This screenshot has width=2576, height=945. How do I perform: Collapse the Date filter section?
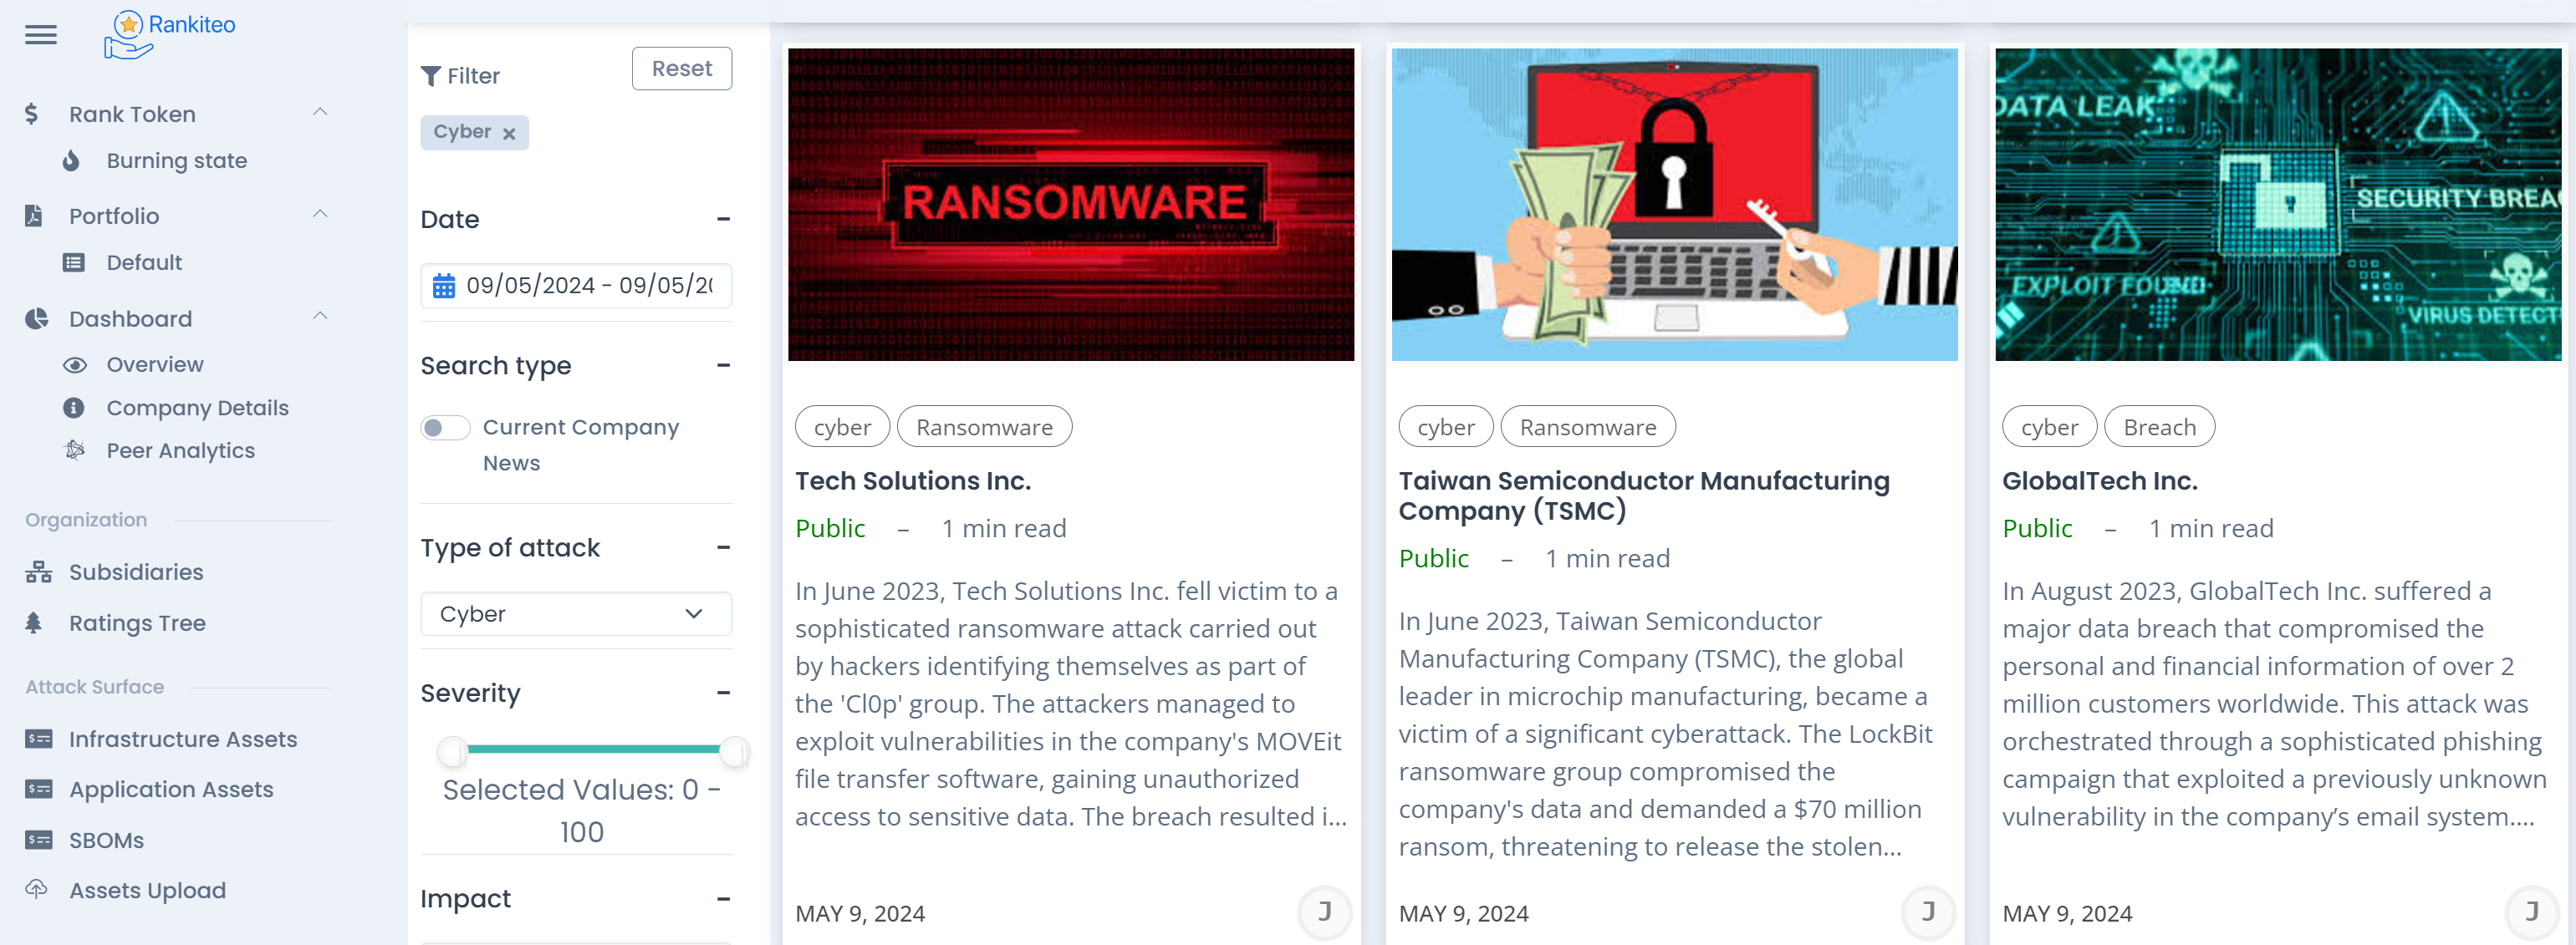pyautogui.click(x=723, y=219)
